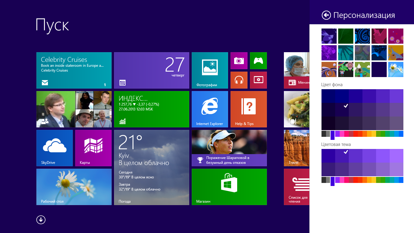Screen dimensions: 414x233
Task: Open the Карты maps tile
Action: click(x=93, y=148)
